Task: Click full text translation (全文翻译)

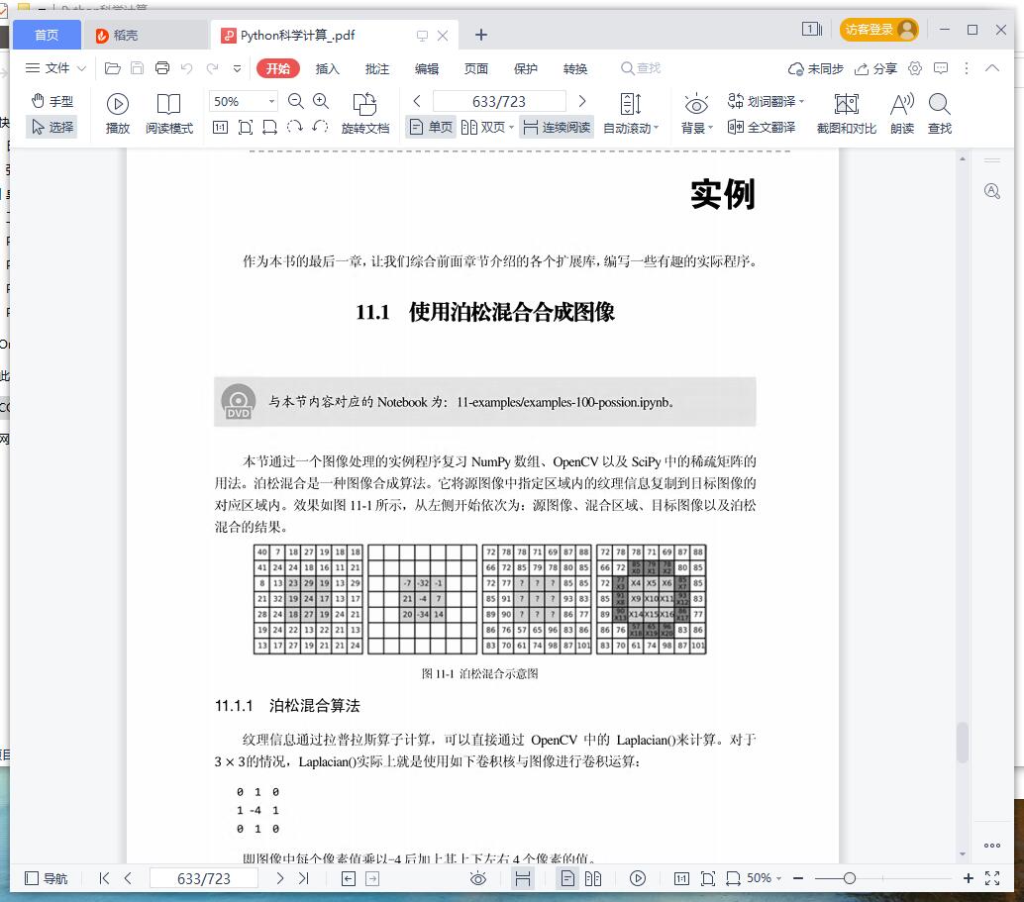Action: tap(762, 127)
